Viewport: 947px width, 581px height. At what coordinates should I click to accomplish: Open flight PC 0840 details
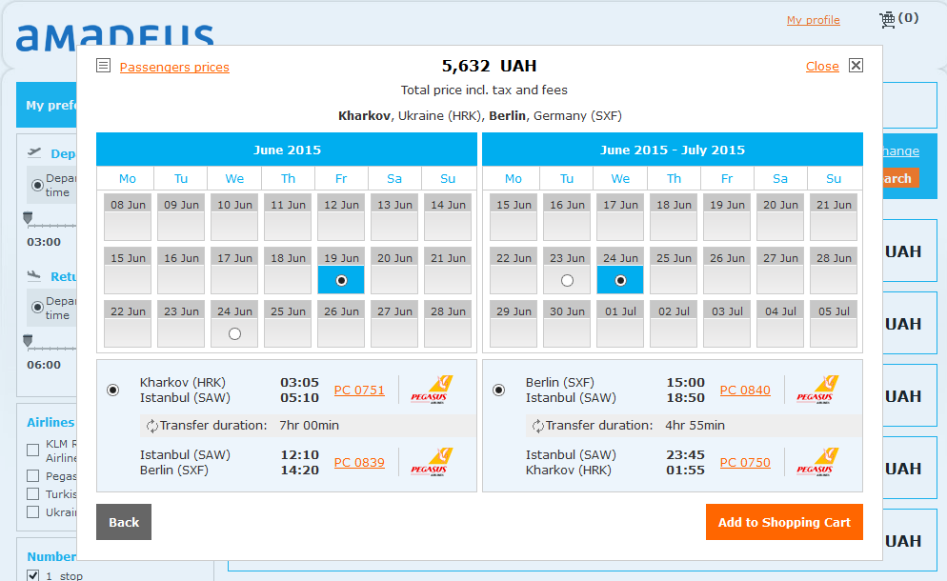click(745, 391)
